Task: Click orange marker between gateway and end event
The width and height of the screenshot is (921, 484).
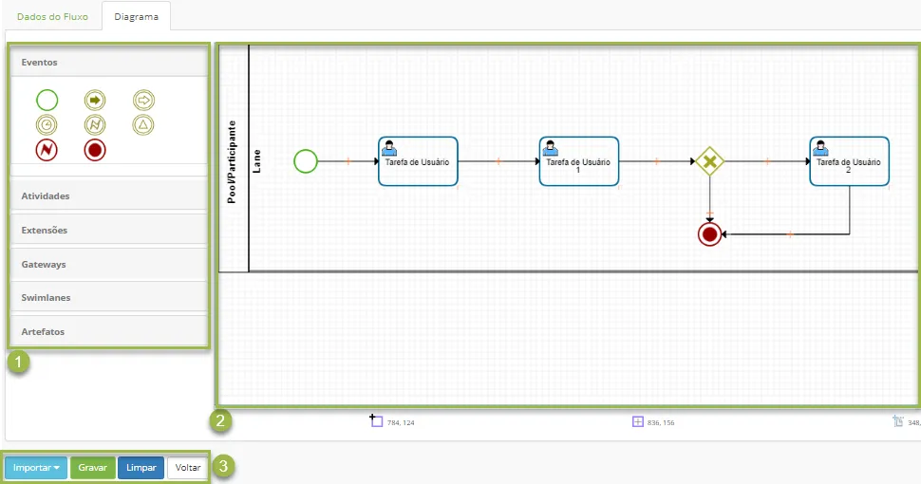Action: click(709, 214)
